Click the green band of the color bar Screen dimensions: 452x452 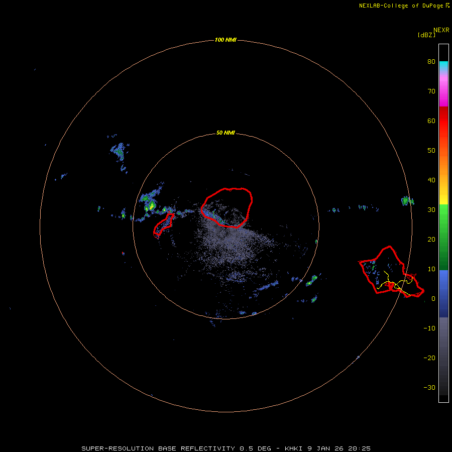pyautogui.click(x=443, y=237)
